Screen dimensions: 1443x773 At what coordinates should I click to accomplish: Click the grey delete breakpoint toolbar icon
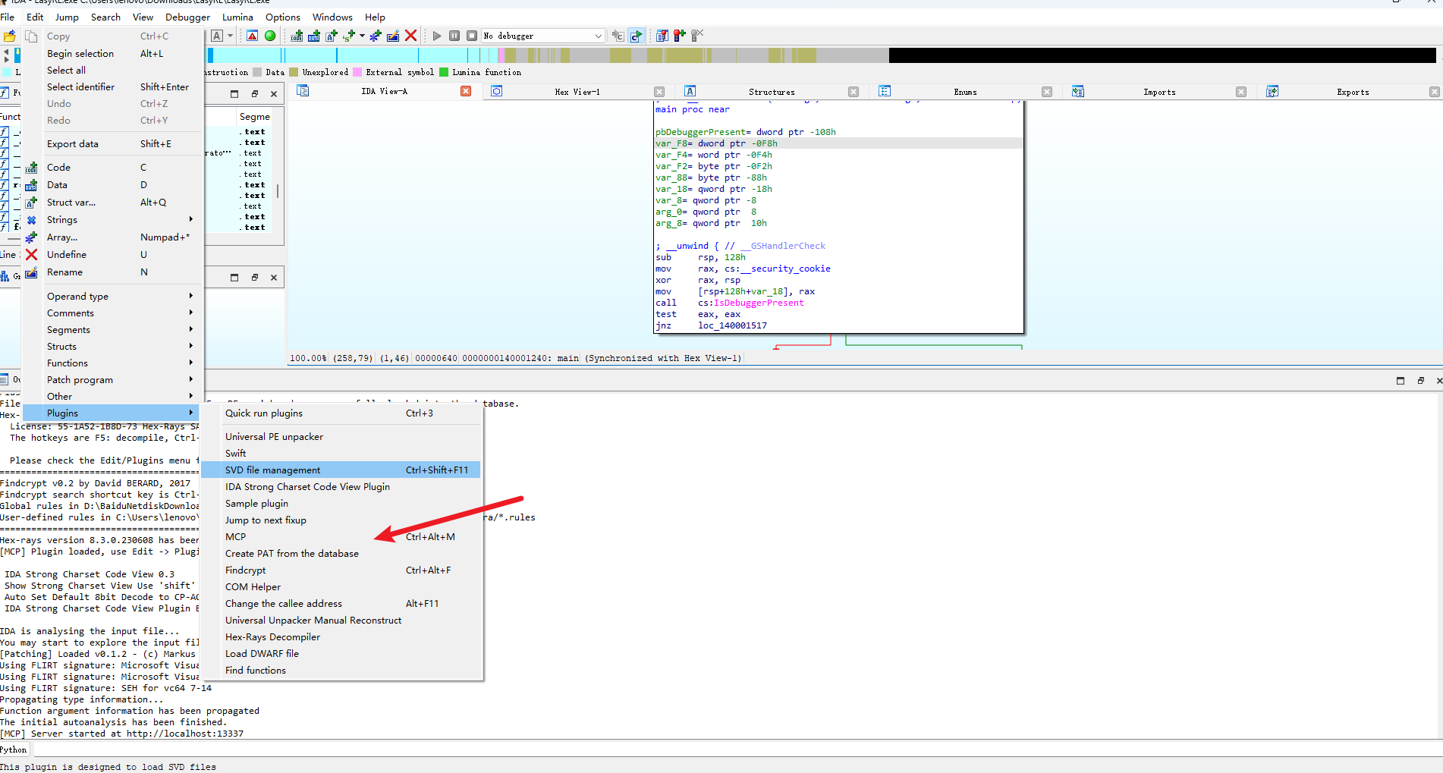click(x=697, y=36)
